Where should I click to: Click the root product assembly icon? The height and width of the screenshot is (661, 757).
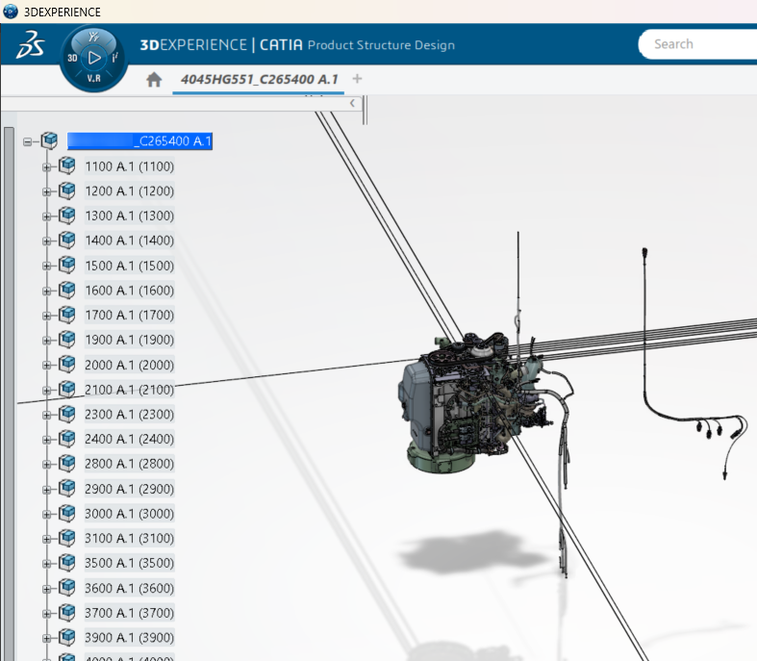pos(49,141)
